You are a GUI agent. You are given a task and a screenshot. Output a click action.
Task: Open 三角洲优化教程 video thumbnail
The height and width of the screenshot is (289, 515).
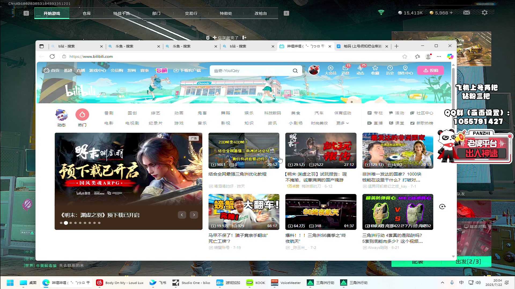tap(244, 150)
